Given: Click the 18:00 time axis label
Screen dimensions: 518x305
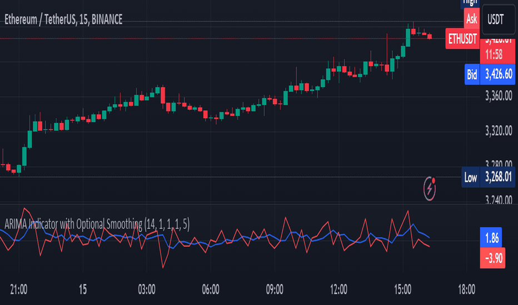Looking at the screenshot, I should tap(466, 290).
